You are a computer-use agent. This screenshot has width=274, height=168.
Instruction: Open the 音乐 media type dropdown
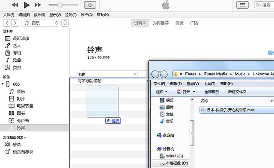[x=40, y=23]
